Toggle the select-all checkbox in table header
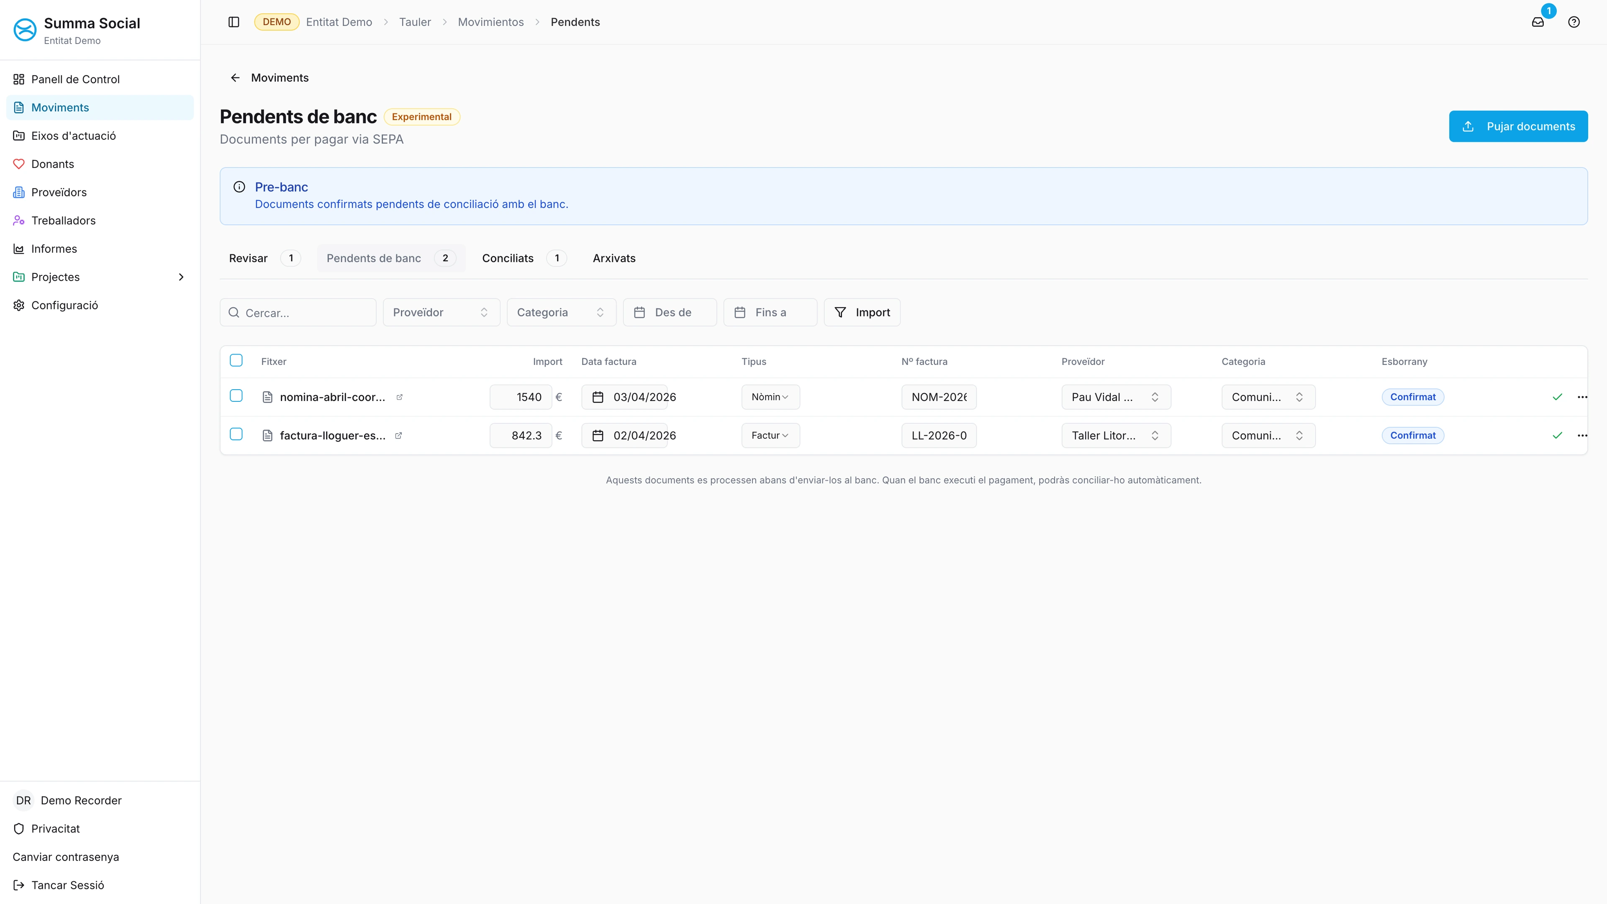 (236, 361)
